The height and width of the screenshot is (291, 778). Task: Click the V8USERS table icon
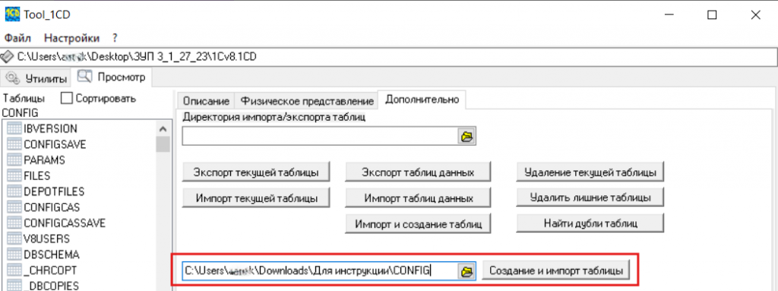pos(14,239)
